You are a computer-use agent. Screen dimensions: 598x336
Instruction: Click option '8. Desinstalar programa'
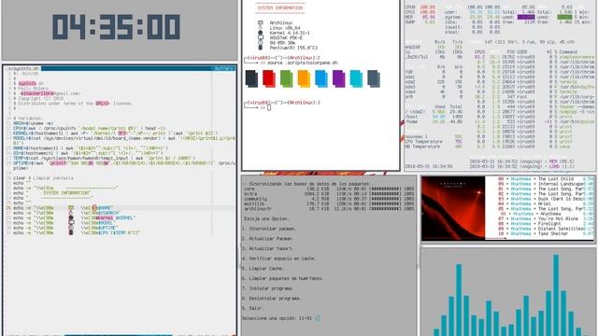pos(272,299)
